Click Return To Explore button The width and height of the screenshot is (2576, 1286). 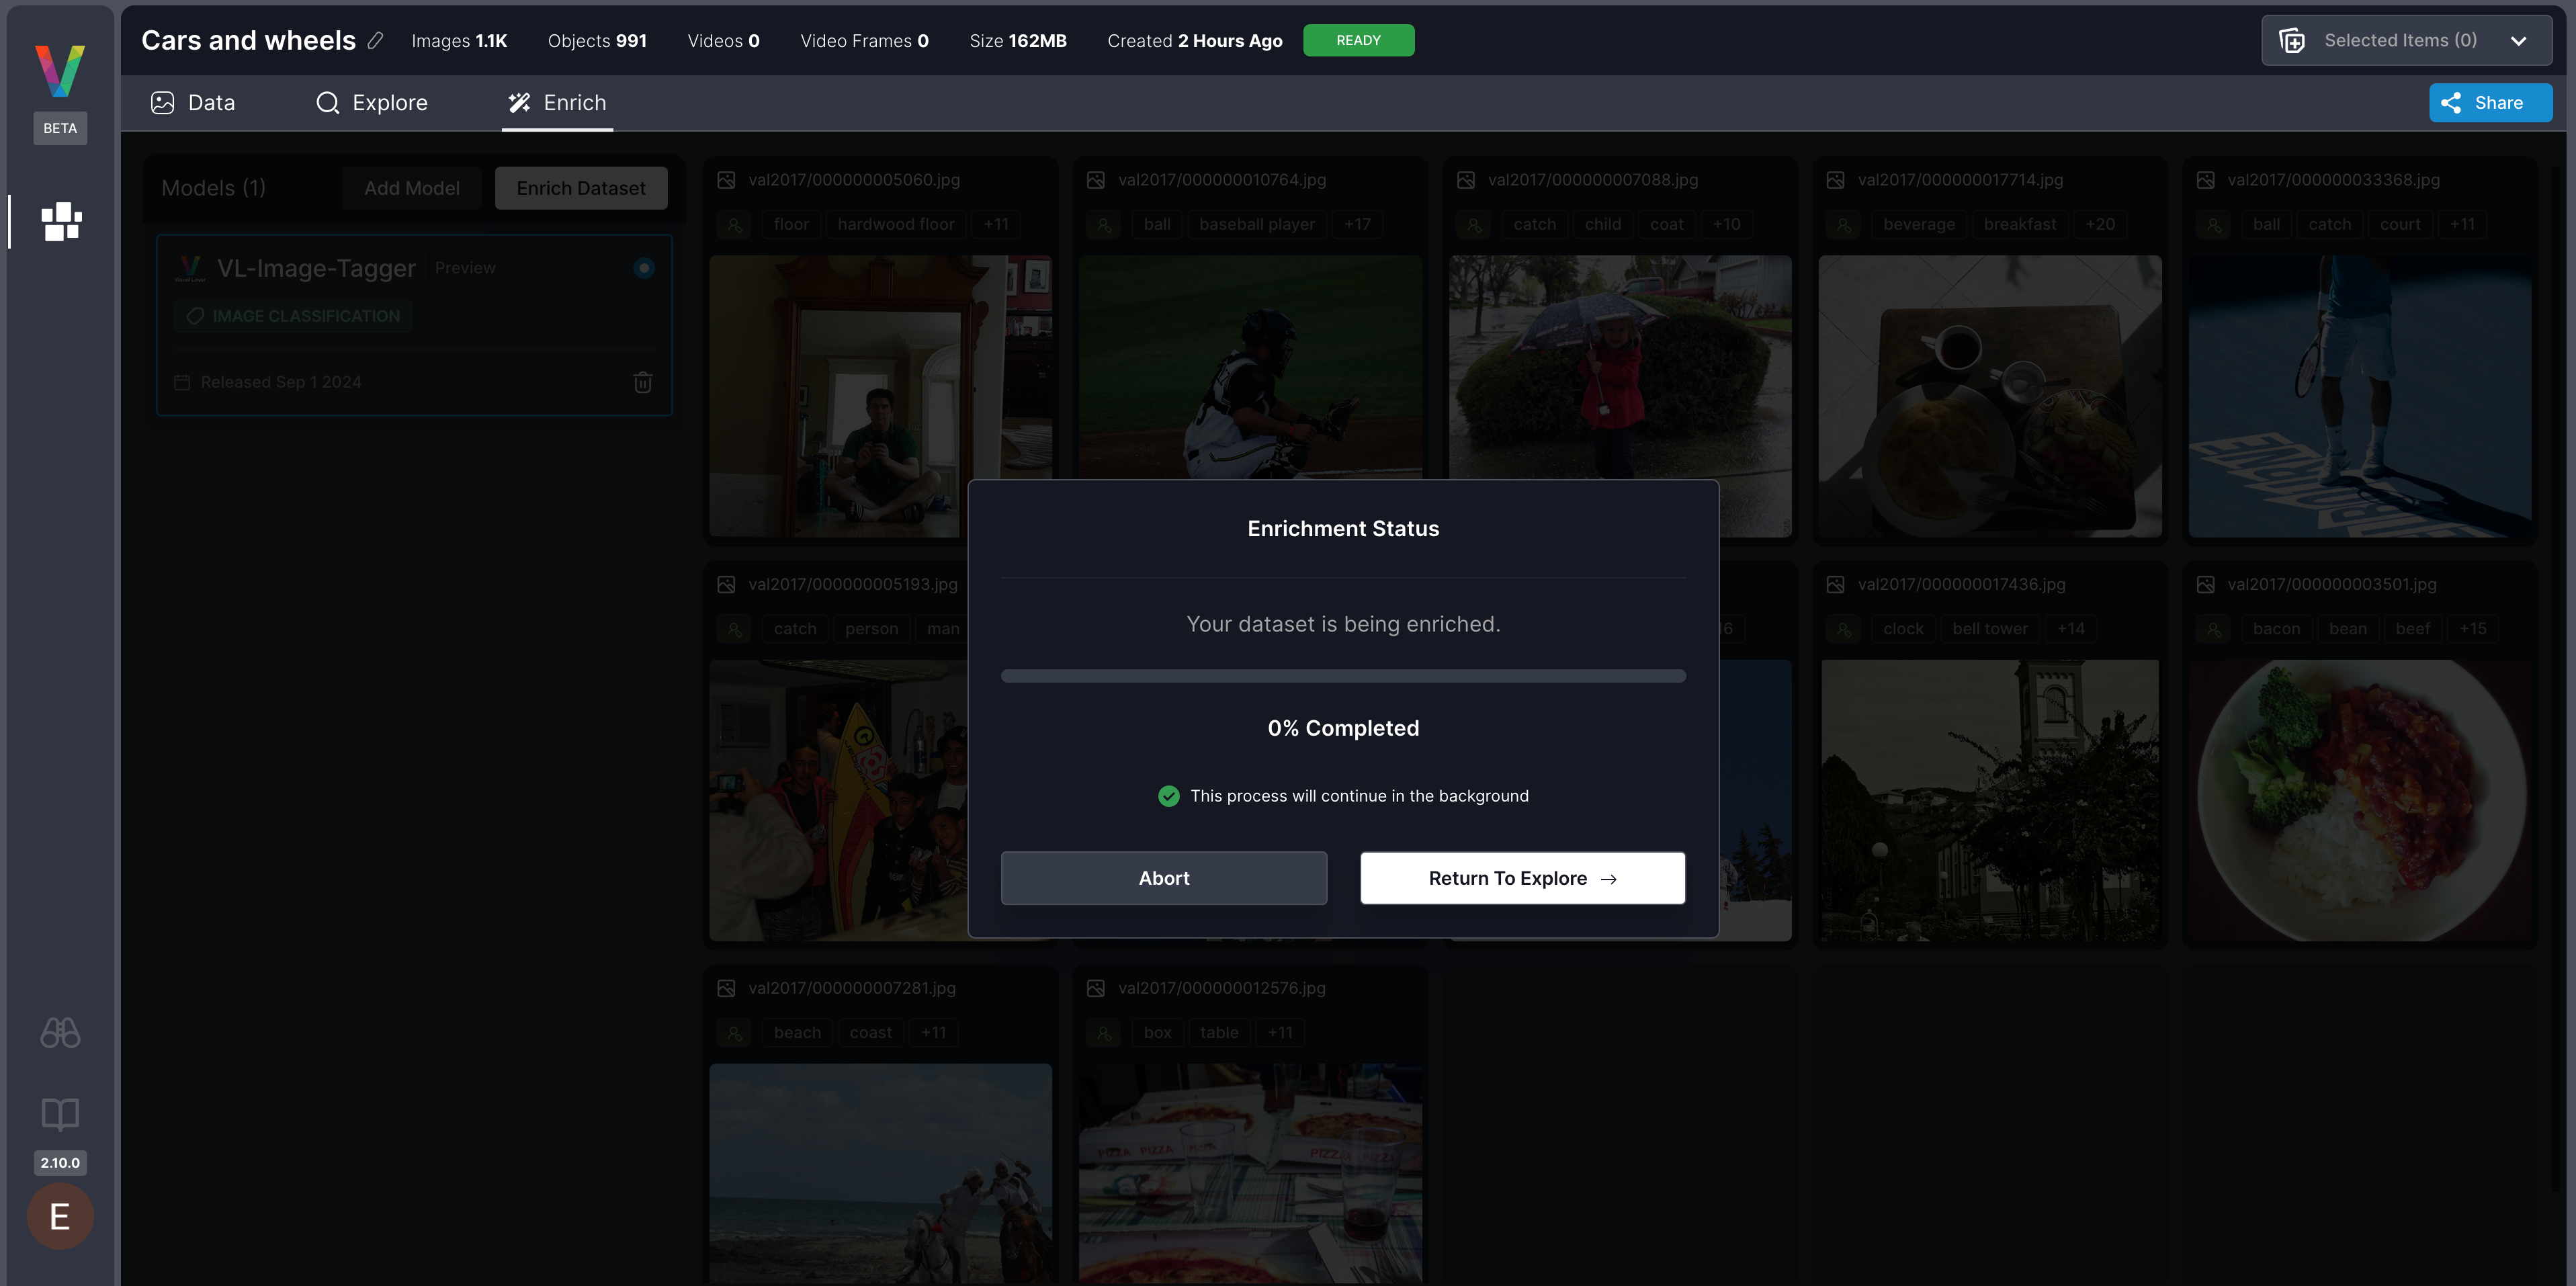(x=1523, y=877)
